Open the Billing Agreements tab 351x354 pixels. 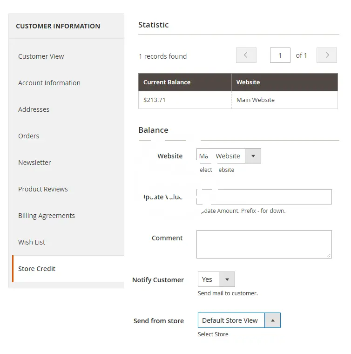click(47, 216)
